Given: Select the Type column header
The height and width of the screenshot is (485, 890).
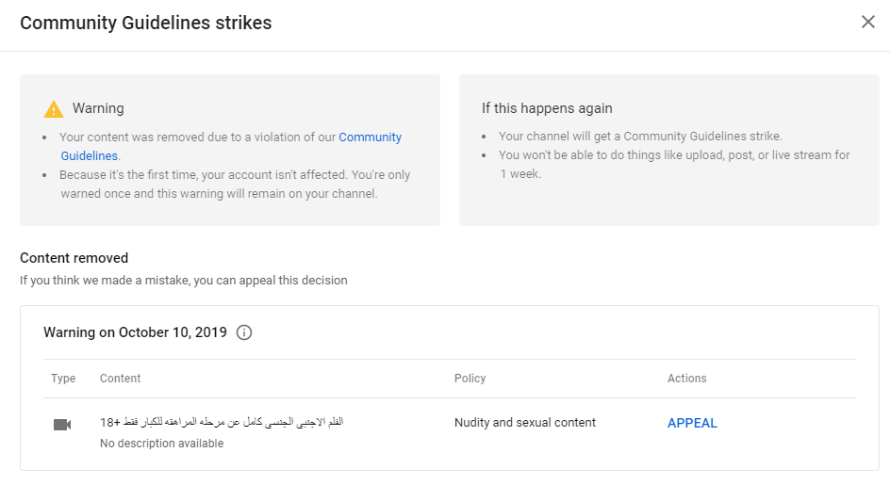Looking at the screenshot, I should [x=63, y=379].
